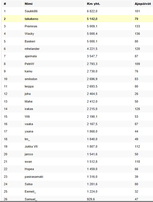Click the 6 822,0 kilometer value
Image resolution: width=153 pixels, height=202 pixels.
[x=92, y=11]
